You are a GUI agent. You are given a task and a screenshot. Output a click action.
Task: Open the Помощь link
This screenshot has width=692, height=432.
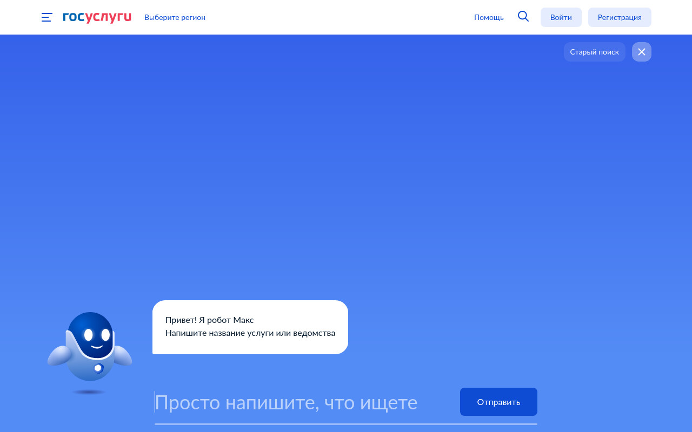489,17
